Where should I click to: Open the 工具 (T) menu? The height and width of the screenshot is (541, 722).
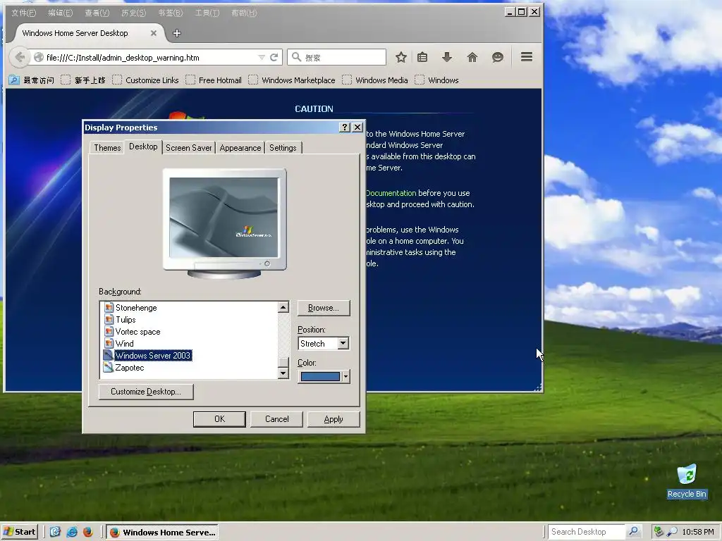[207, 13]
